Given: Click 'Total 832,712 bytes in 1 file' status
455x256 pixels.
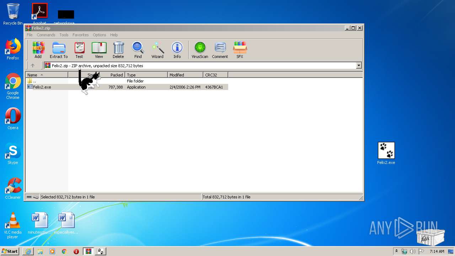Looking at the screenshot, I should coord(226,197).
